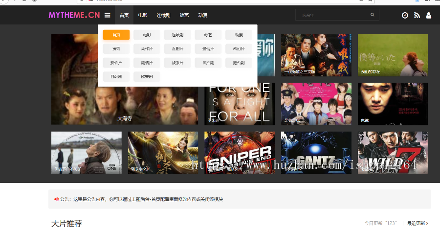Image resolution: width=440 pixels, height=231 pixels.
Task: Open the pink group poster with policeman thumbnail
Action: pos(316,104)
